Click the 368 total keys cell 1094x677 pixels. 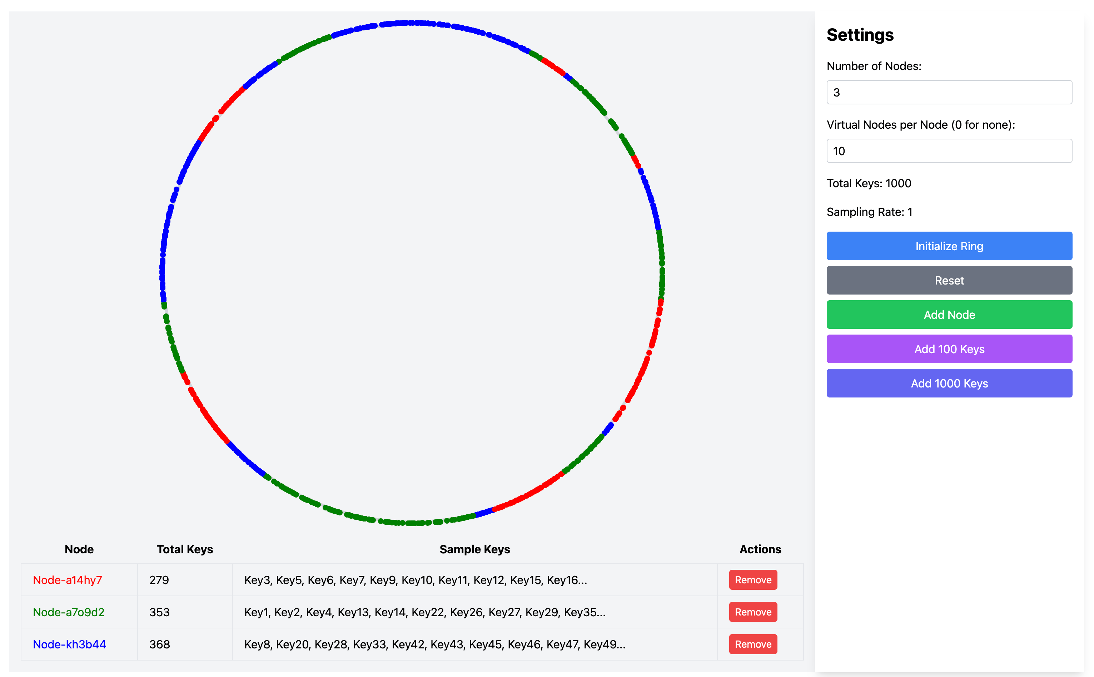point(185,644)
